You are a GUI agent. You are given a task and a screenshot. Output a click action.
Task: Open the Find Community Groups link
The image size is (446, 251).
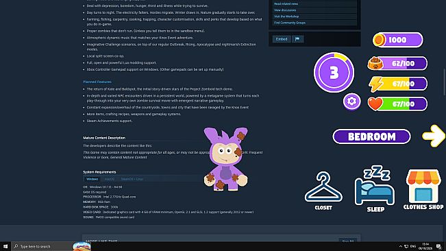[290, 23]
